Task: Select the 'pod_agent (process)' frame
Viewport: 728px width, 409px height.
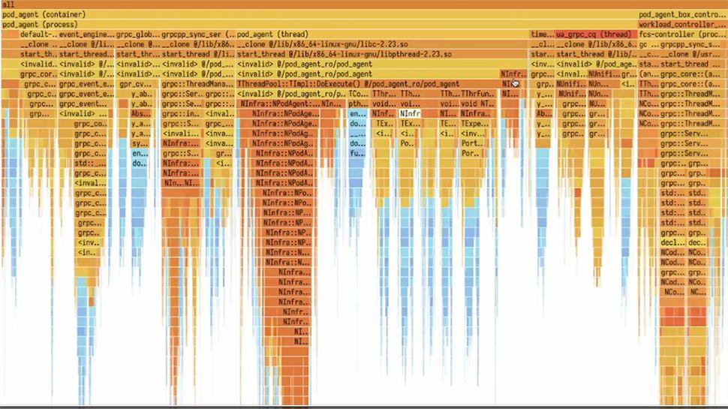Action: [x=319, y=24]
